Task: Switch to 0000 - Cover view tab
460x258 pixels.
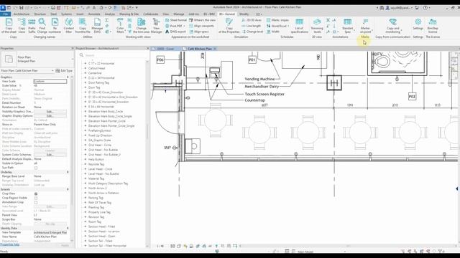Action: pyautogui.click(x=165, y=49)
